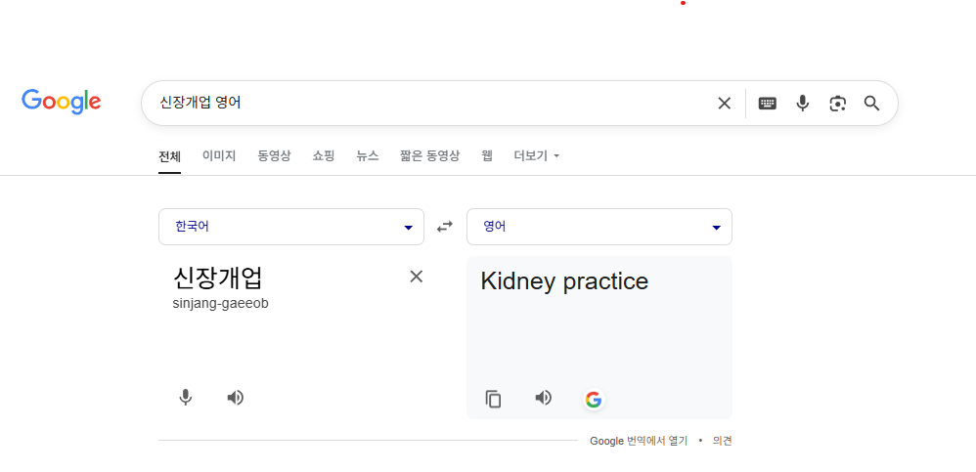Click the 의견 feedback link
The width and height of the screenshot is (976, 472).
[x=723, y=441]
